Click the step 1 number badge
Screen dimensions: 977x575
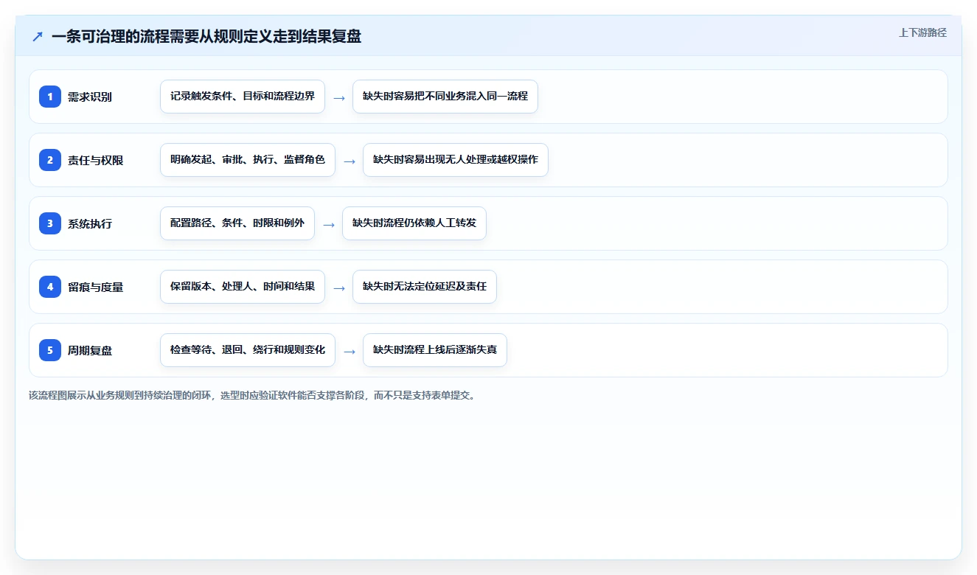click(x=50, y=96)
